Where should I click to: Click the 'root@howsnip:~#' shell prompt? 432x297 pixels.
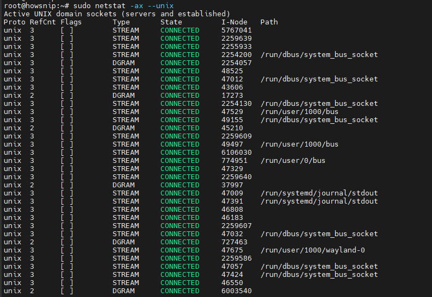pyautogui.click(x=36, y=5)
